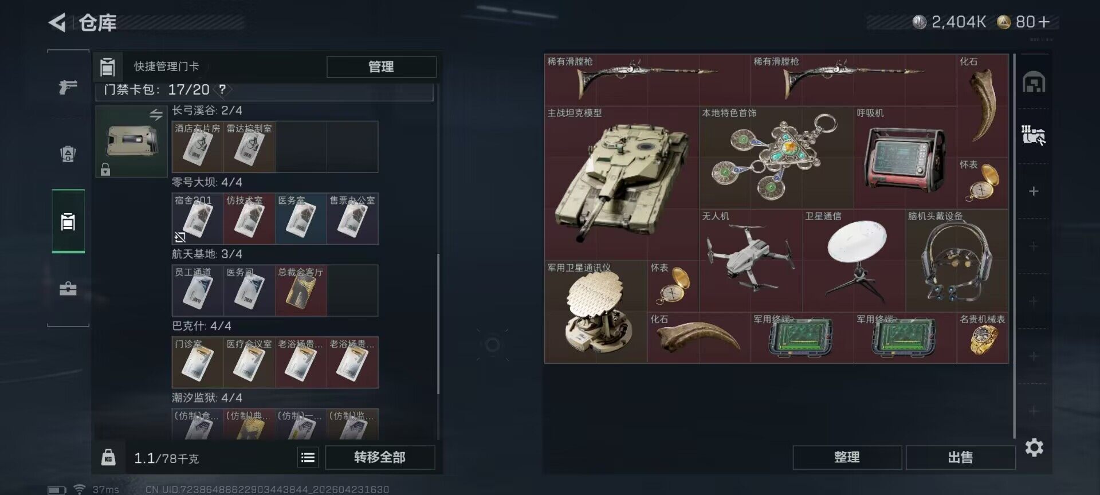This screenshot has width=1100, height=495.
Task: Click the lock icon under keycard case
Action: [105, 169]
